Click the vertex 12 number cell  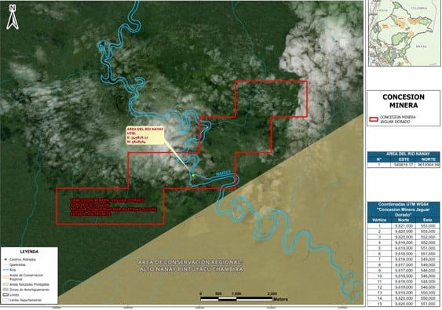(379, 287)
